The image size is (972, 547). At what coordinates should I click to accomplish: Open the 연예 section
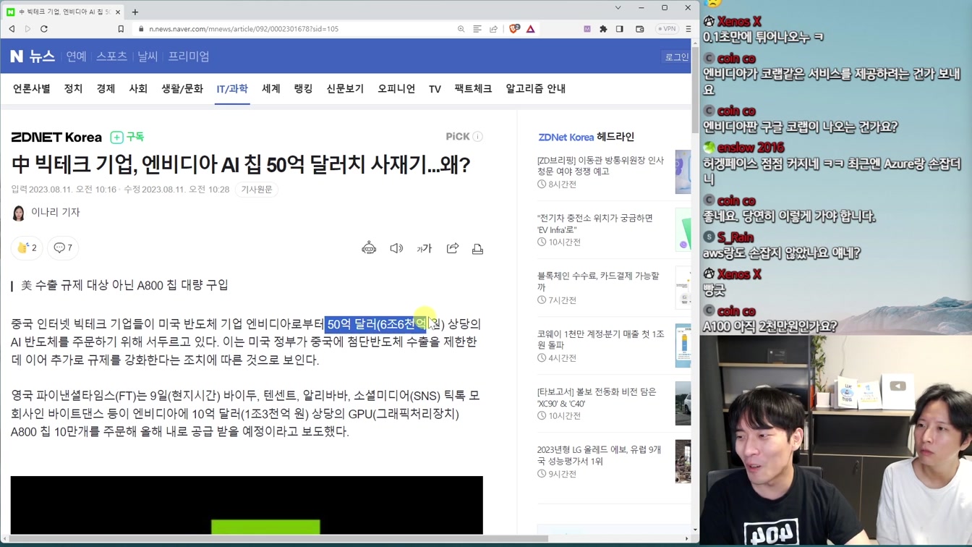click(76, 56)
